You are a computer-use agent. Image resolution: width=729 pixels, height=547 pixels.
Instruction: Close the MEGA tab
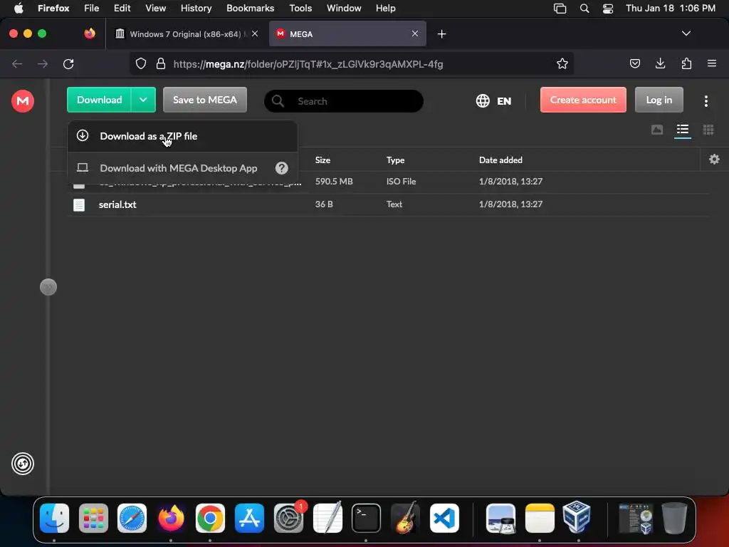pyautogui.click(x=415, y=33)
